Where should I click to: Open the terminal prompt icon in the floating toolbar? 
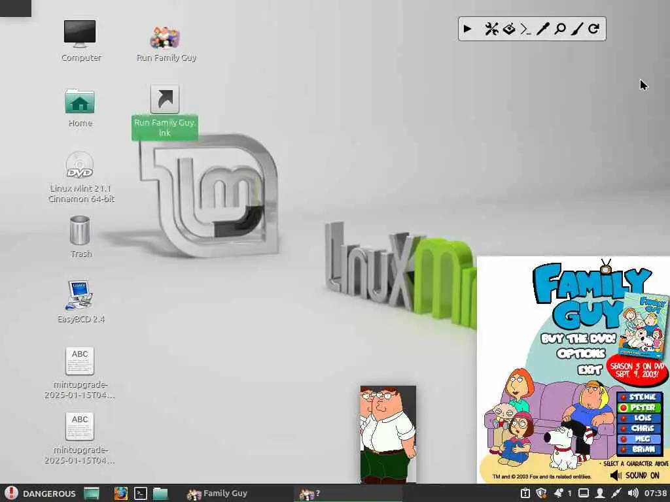(x=525, y=29)
